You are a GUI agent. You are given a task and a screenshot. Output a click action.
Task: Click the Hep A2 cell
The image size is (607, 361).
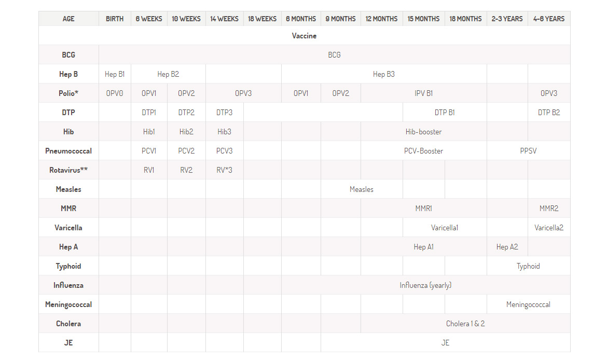[507, 247]
